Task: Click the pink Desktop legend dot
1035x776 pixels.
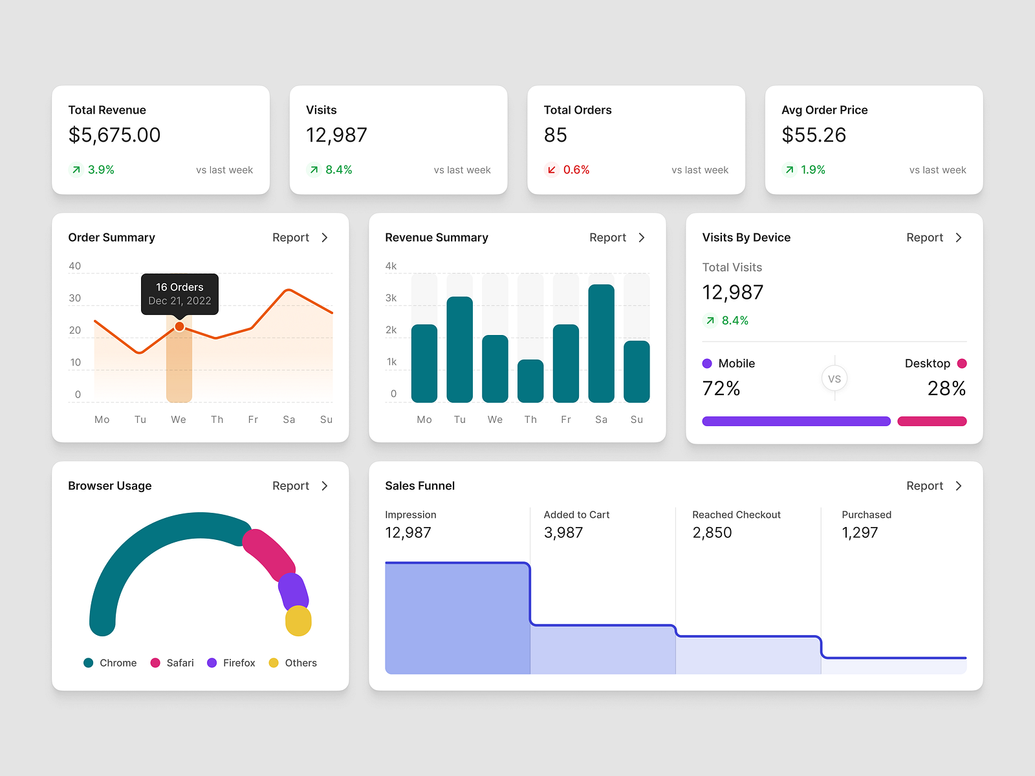Action: tap(963, 363)
